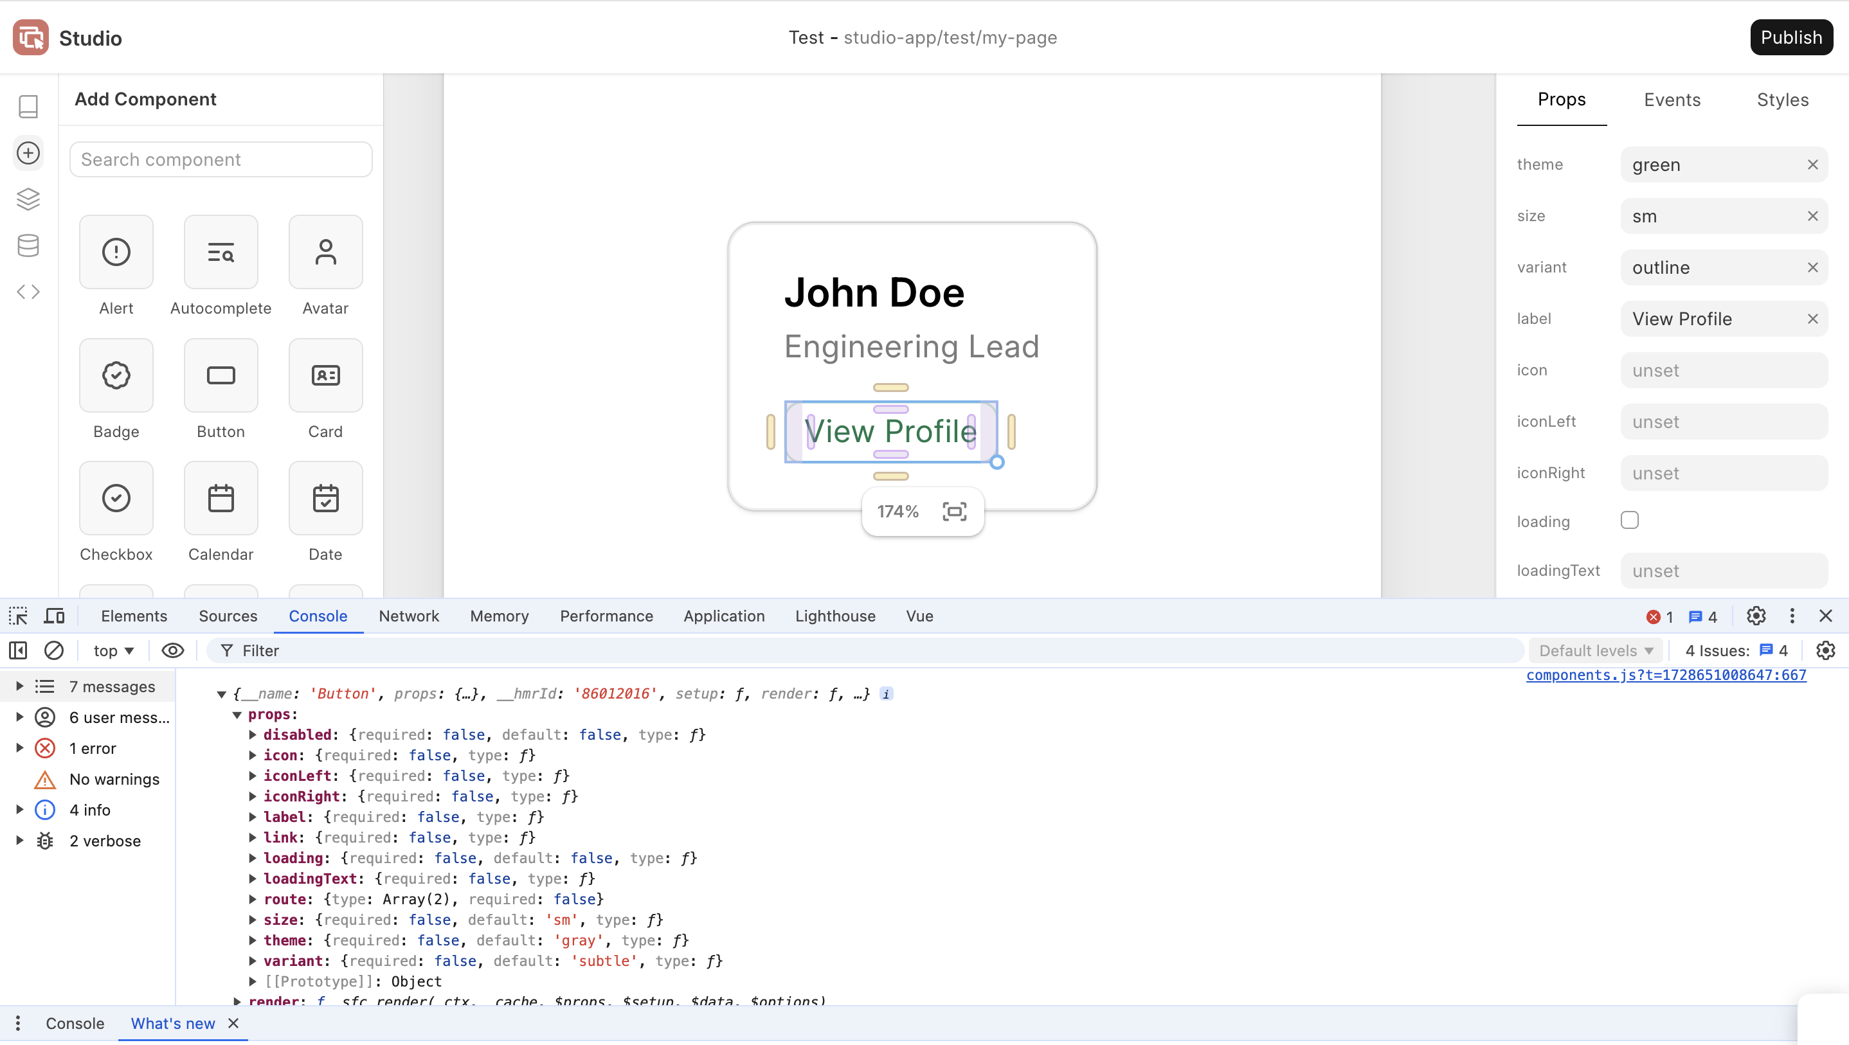Expand the 1 error group

coord(19,748)
